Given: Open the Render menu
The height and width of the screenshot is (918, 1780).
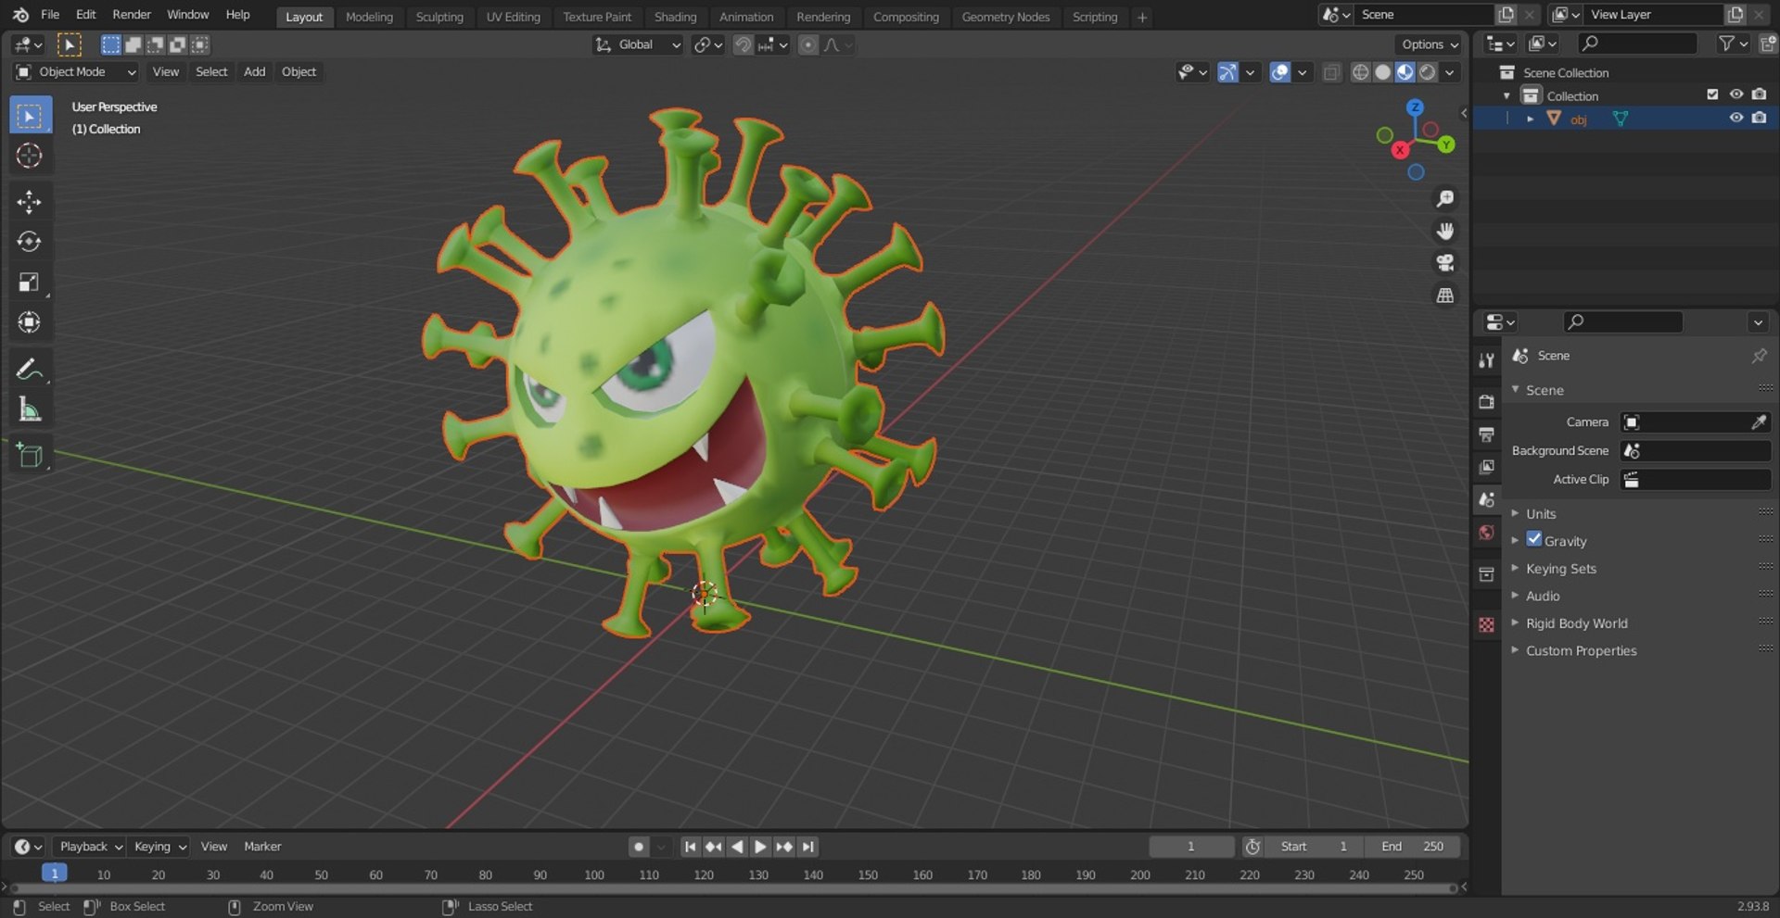Looking at the screenshot, I should coord(132,15).
